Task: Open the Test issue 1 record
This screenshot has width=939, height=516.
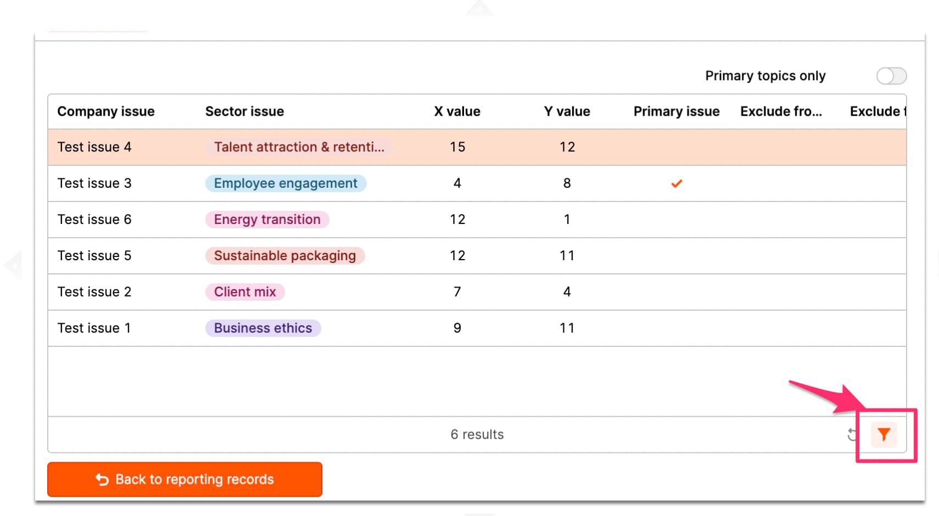Action: click(94, 328)
